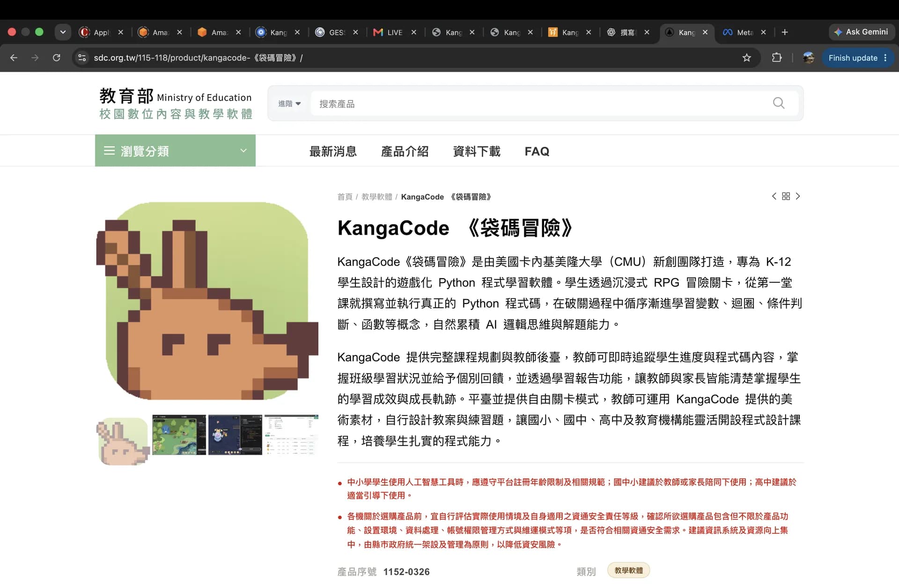Image resolution: width=899 pixels, height=584 pixels.
Task: Click the address bar URL
Action: (x=199, y=58)
